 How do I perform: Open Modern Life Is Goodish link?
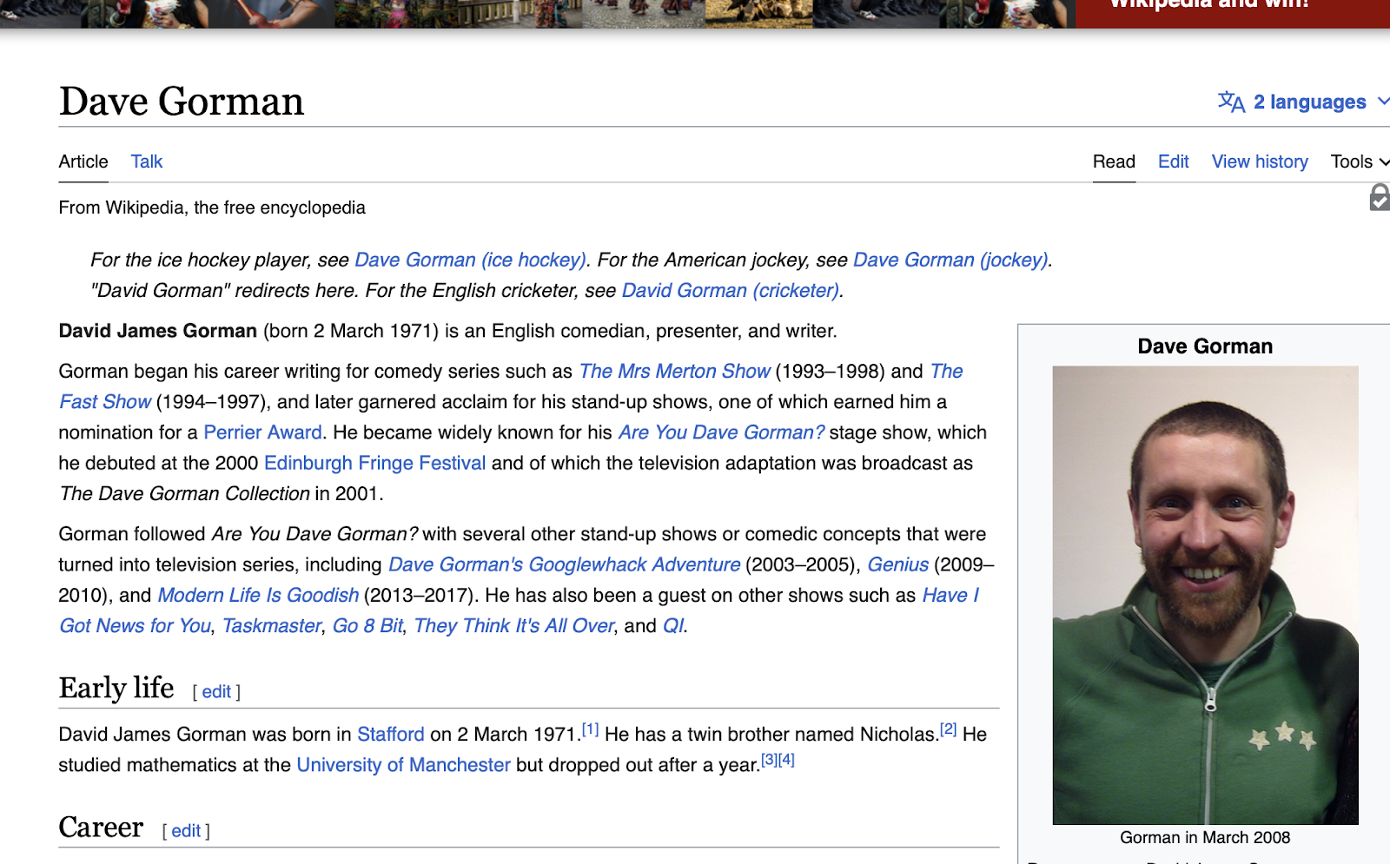pos(258,595)
